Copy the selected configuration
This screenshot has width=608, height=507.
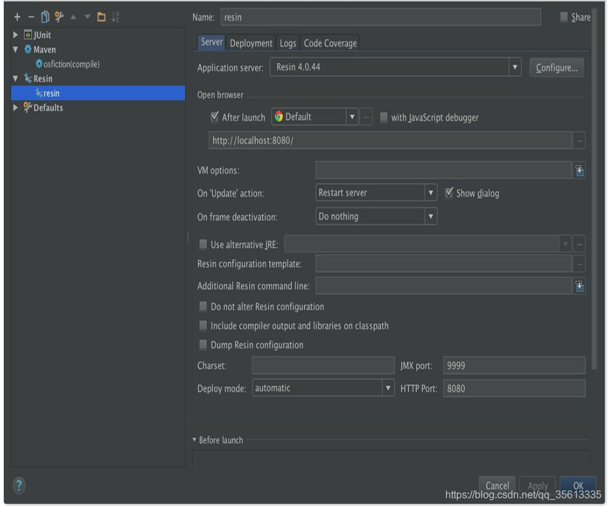coord(45,17)
